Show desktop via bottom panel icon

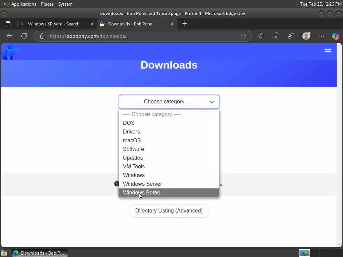[4, 253]
